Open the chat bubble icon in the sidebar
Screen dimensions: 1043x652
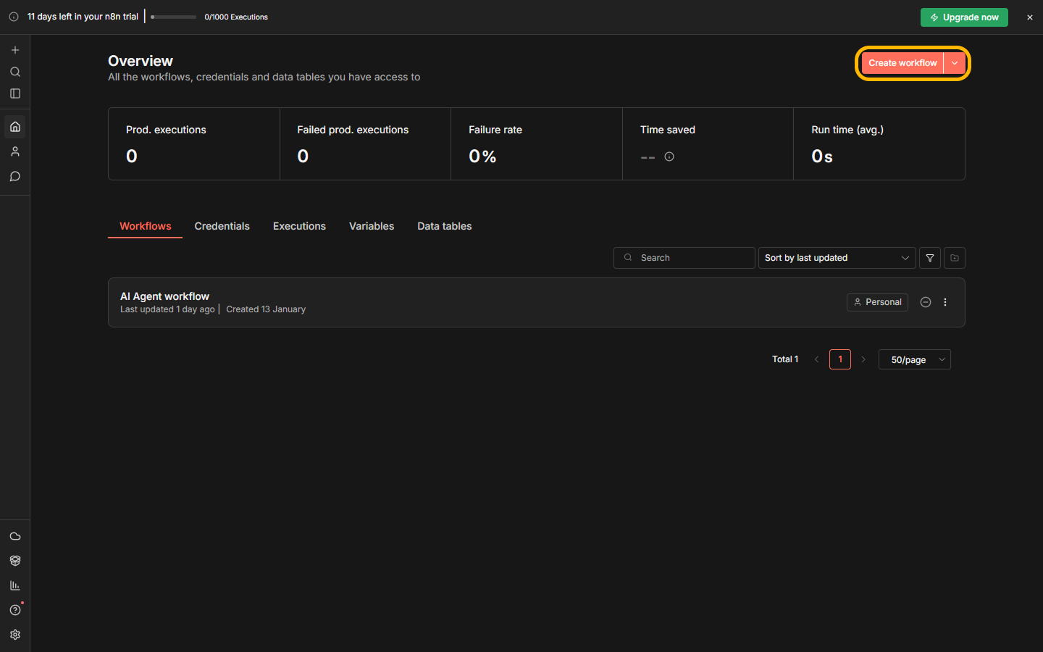15,176
